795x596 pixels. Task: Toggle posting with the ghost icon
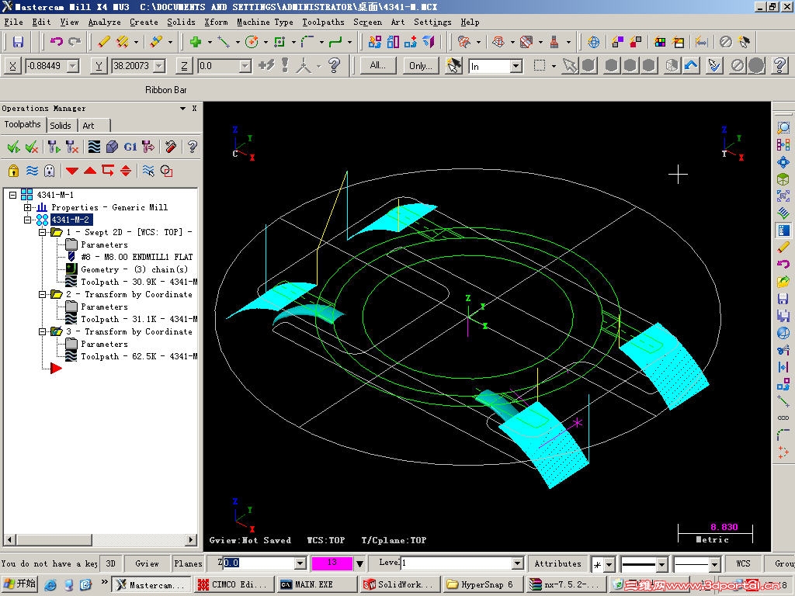[50, 171]
